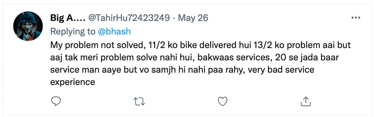
Task: Tap the speech bubble comment icon
Action: pyautogui.click(x=56, y=101)
